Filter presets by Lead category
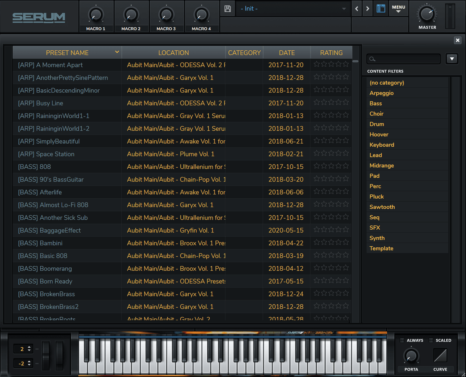Viewport: 466px width, 377px height. [x=408, y=155]
